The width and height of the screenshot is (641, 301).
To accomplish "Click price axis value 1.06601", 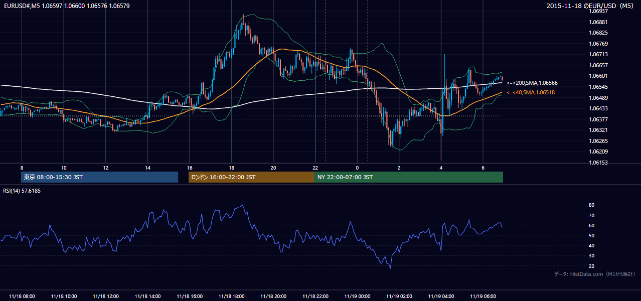I will tap(598, 76).
